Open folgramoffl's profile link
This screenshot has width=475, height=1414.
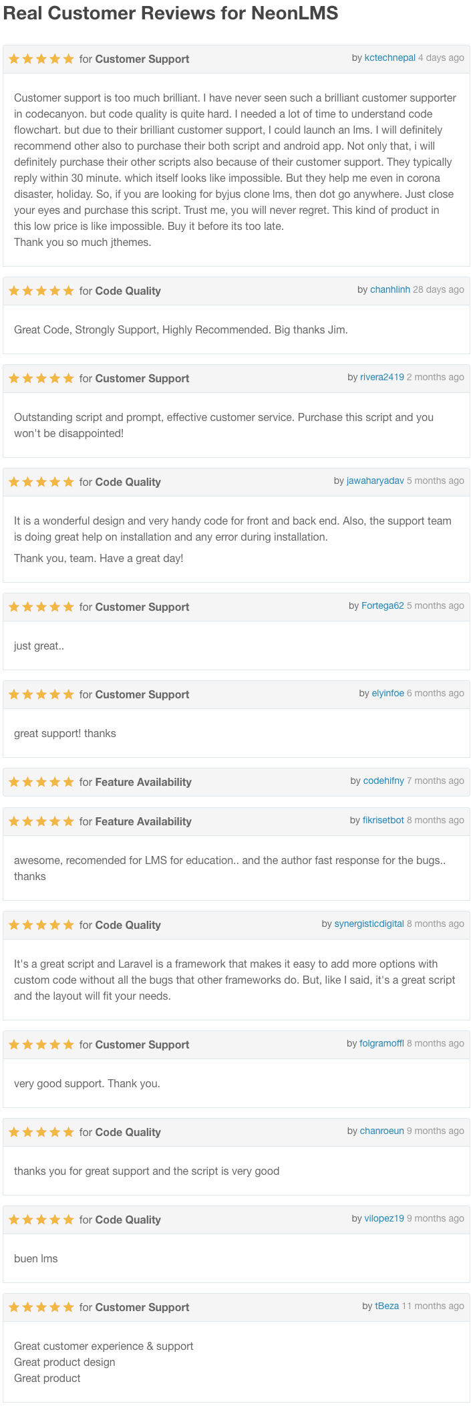[x=381, y=1044]
